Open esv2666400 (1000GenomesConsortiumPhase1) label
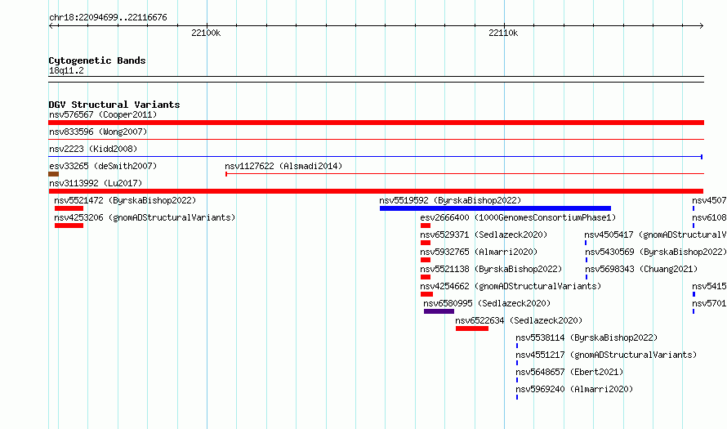Image resolution: width=727 pixels, height=429 pixels. (518, 217)
